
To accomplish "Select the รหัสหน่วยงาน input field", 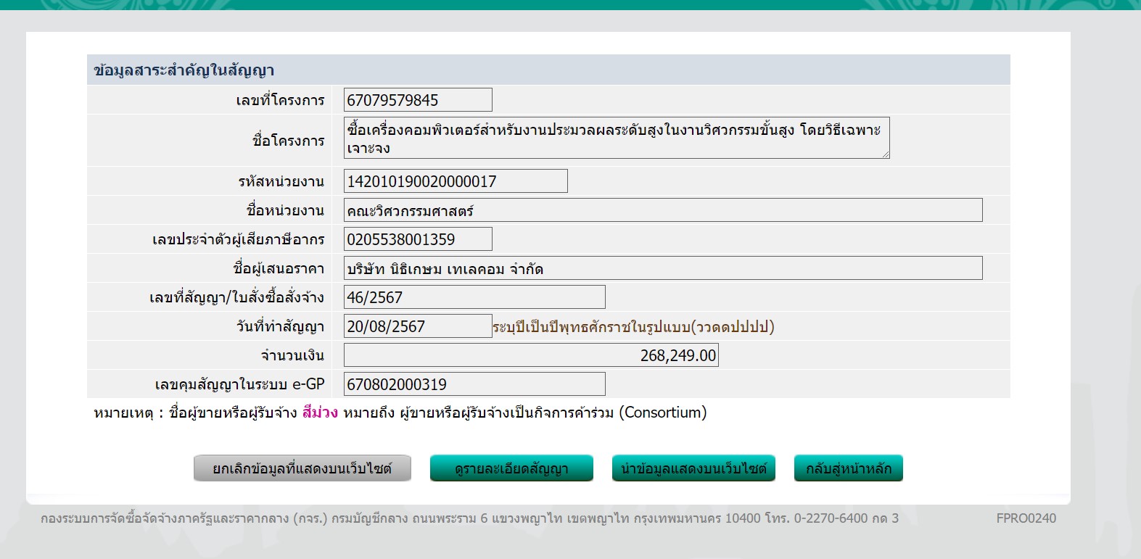I will 455,181.
